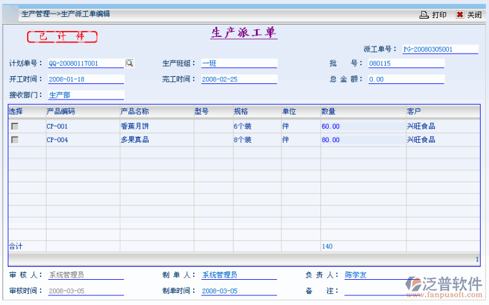Click the 开工时间 date field
The image size is (489, 305).
[85, 79]
